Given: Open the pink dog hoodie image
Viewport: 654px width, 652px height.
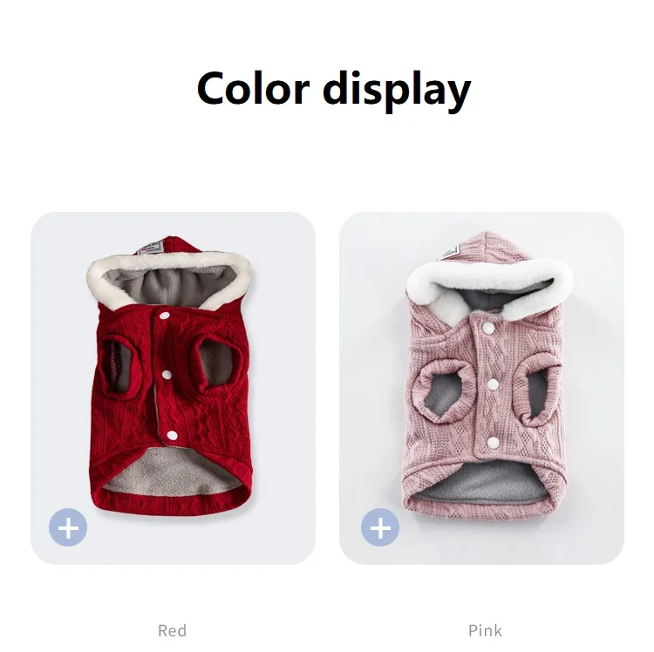Looking at the screenshot, I should click(487, 376).
